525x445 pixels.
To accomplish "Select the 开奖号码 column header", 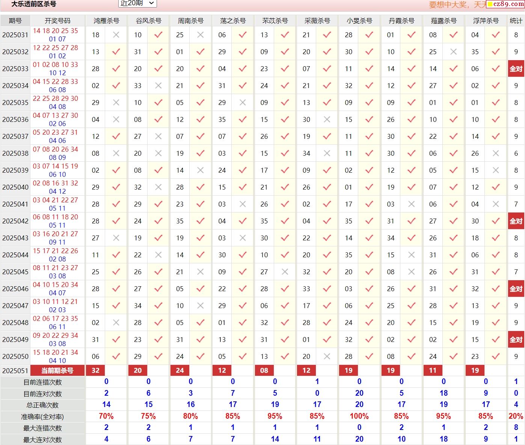I will point(57,21).
